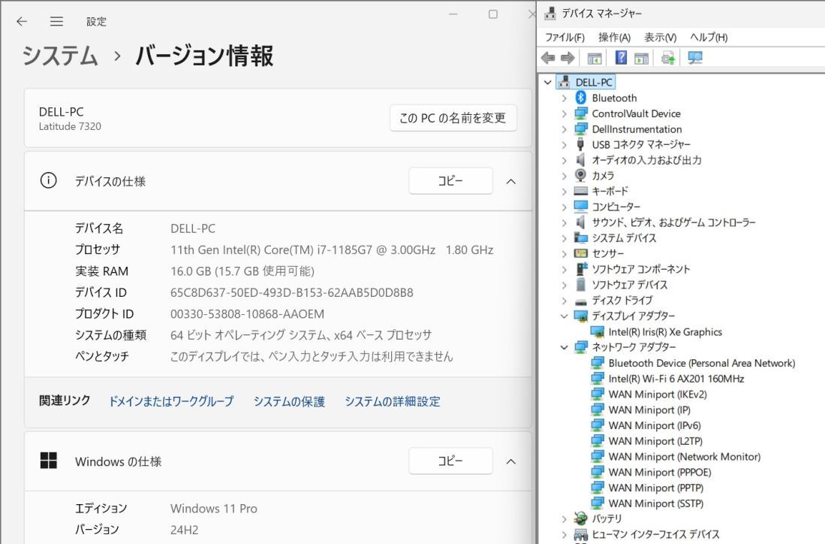Click the Device Manager title bar icon
This screenshot has width=825, height=544.
click(x=550, y=14)
